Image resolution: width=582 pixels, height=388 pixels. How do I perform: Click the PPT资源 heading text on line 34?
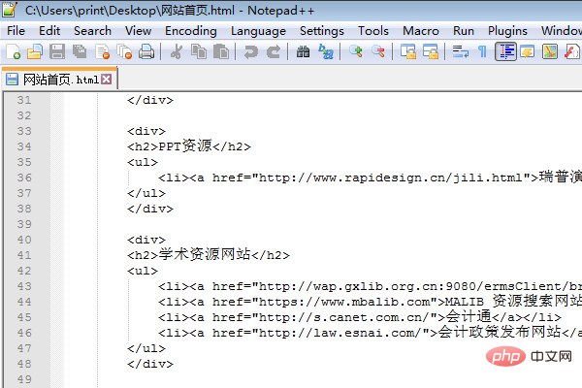185,146
